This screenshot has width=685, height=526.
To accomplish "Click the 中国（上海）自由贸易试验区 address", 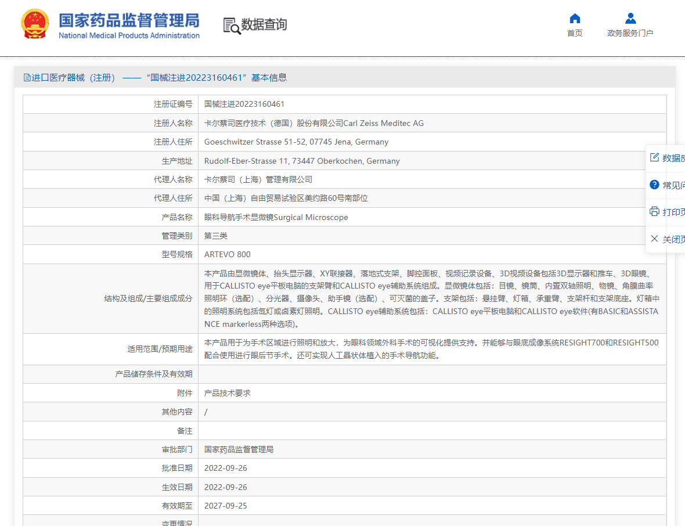I will pos(286,199).
